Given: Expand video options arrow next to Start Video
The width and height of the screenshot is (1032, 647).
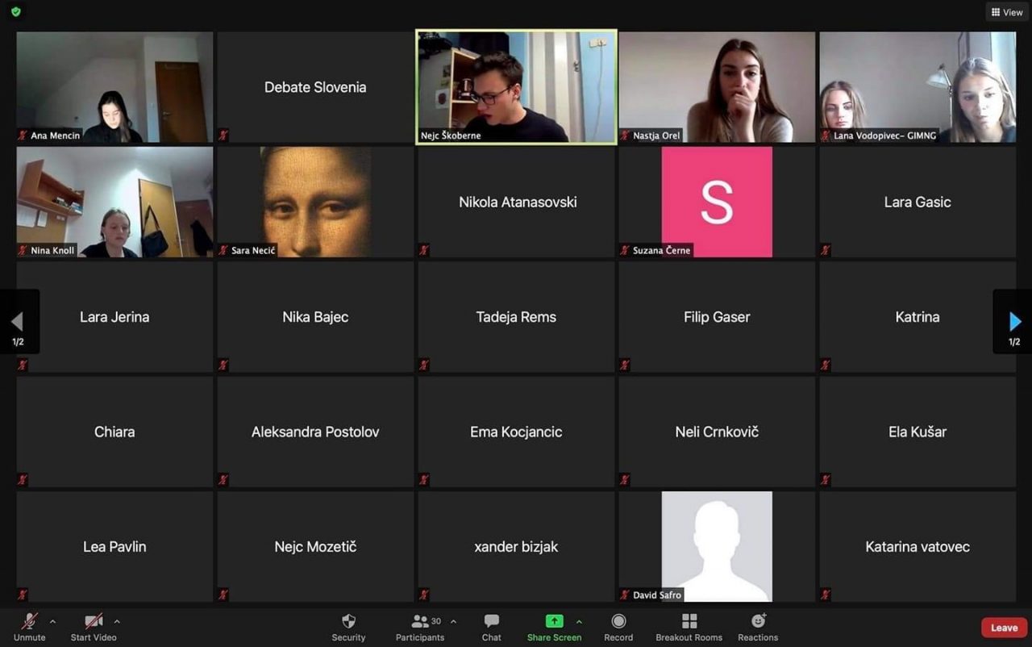Looking at the screenshot, I should pyautogui.click(x=117, y=621).
